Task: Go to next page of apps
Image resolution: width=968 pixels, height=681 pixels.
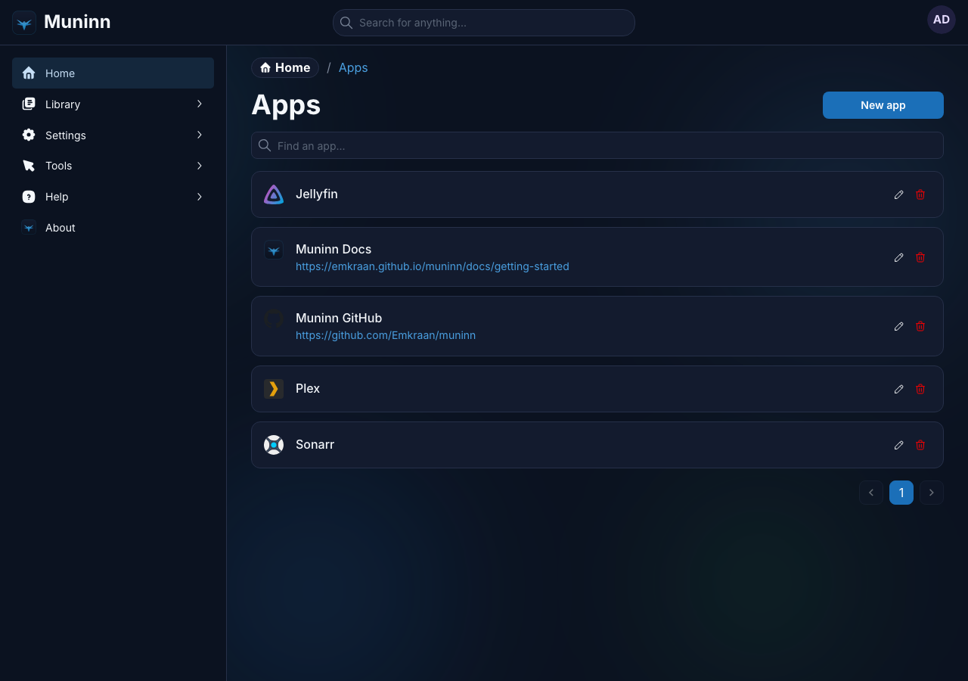Action: (x=932, y=493)
